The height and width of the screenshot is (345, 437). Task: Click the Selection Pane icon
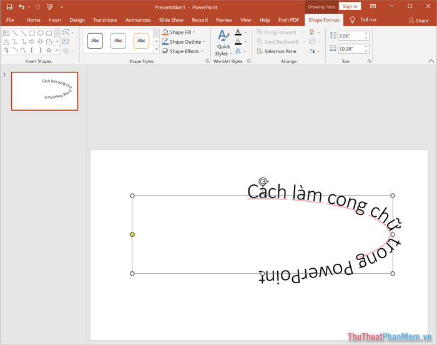(260, 51)
